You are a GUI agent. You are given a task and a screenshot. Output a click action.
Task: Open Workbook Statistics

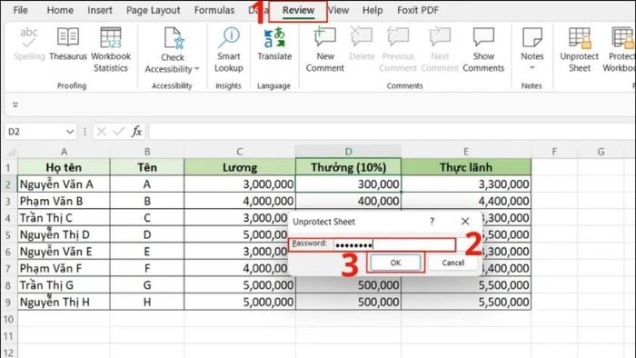coord(111,49)
